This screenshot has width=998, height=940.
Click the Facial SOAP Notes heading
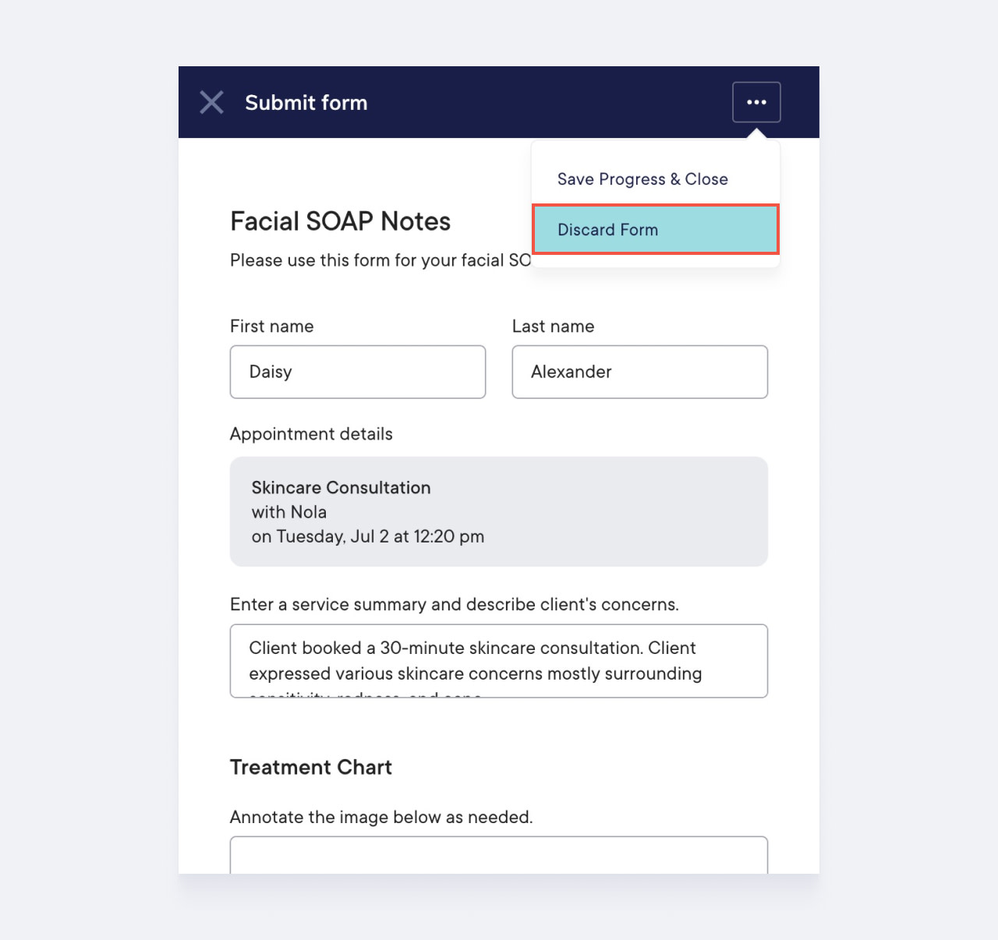tap(340, 221)
